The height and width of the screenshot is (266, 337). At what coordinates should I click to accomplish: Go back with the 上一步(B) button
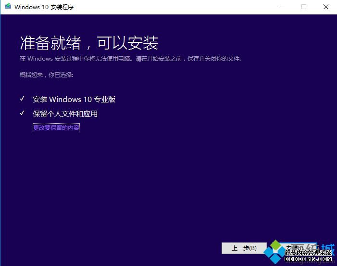click(x=244, y=248)
